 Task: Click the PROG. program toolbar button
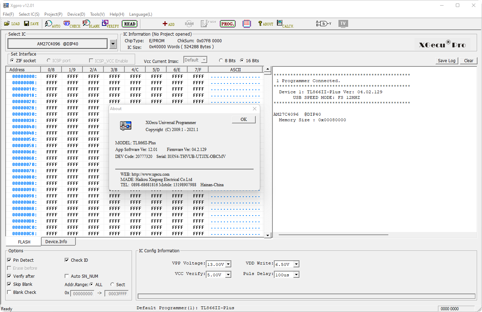click(x=228, y=24)
